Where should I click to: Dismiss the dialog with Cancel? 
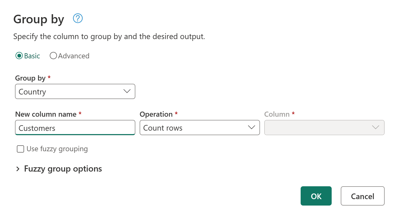(362, 196)
